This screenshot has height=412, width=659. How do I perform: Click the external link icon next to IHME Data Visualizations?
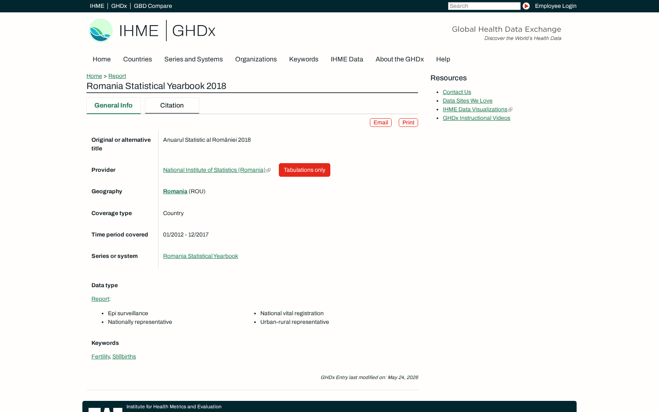tap(510, 110)
